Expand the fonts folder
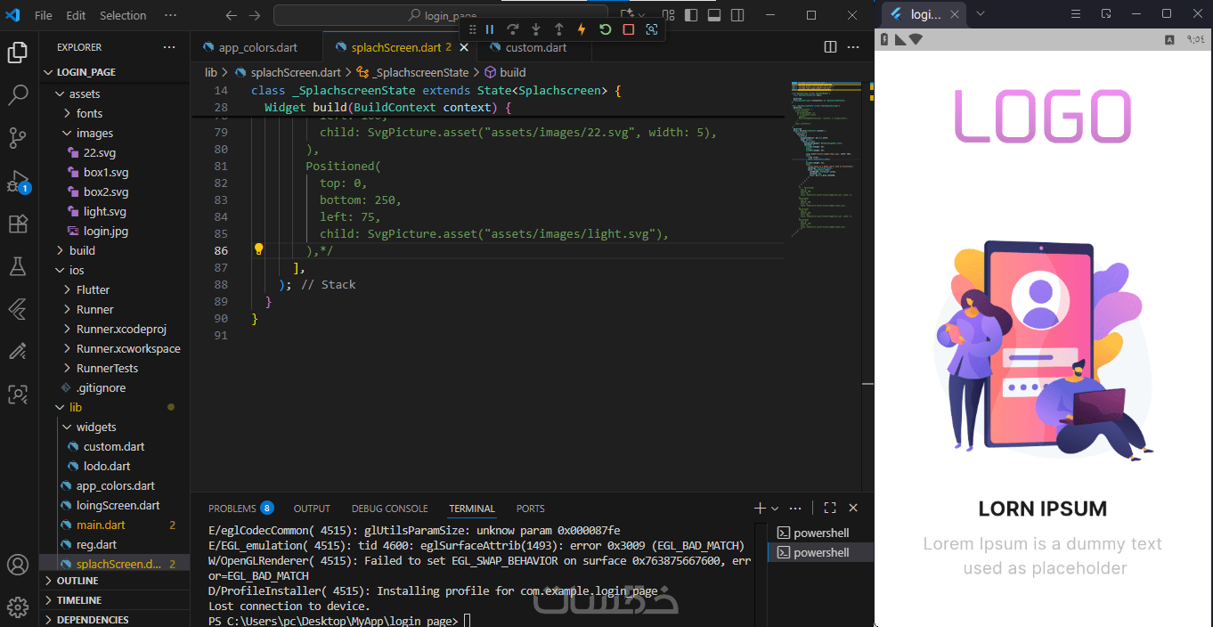 [x=89, y=113]
